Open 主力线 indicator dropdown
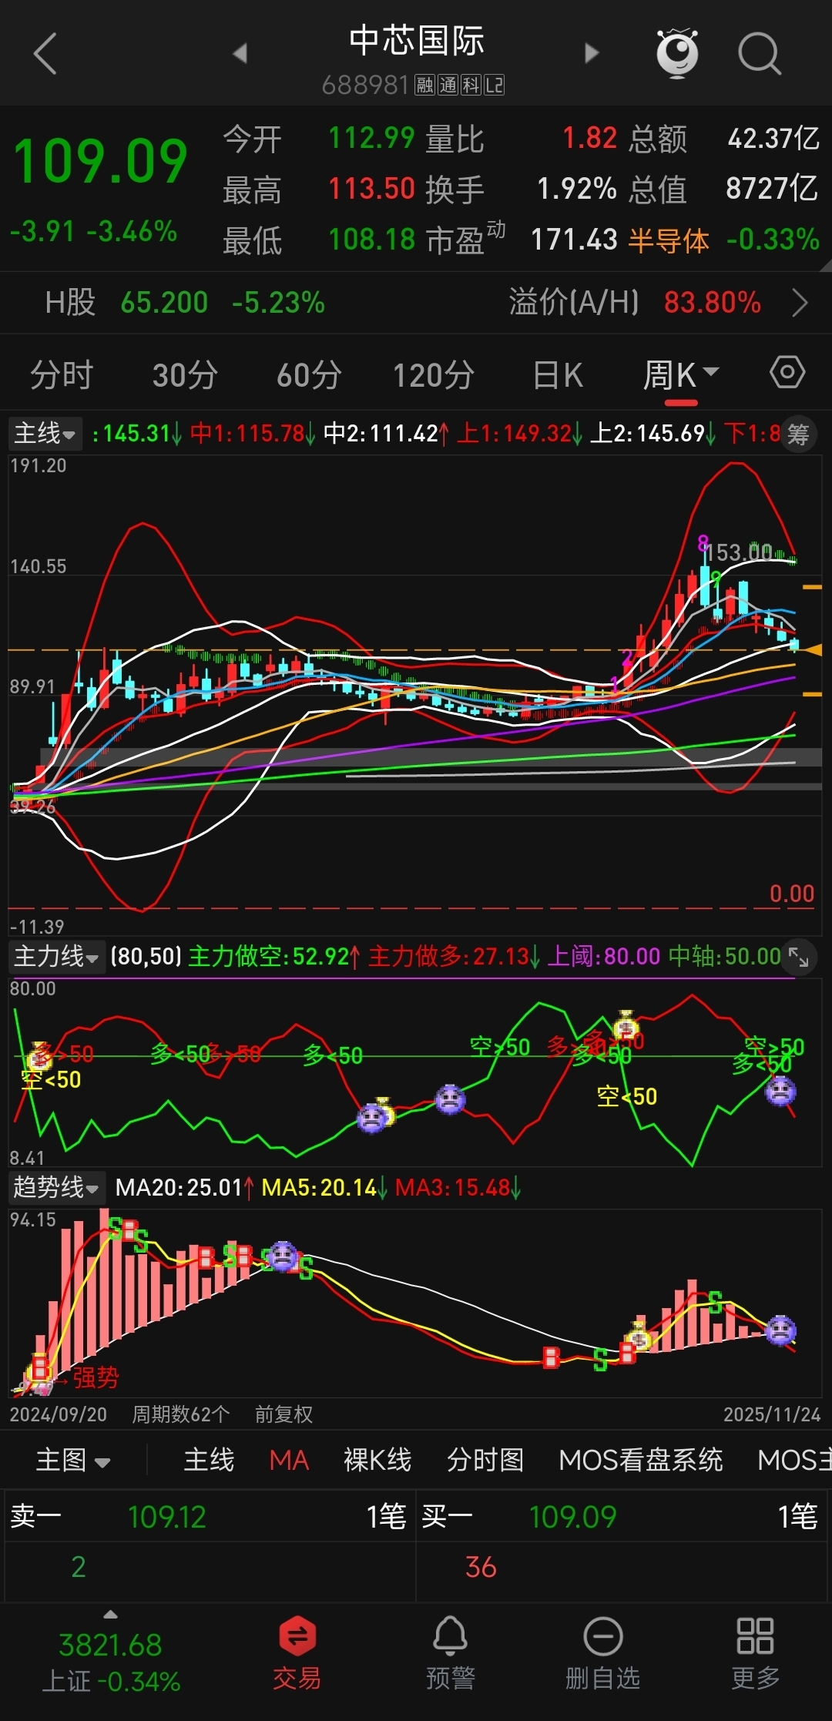This screenshot has height=1721, width=832. tap(57, 957)
